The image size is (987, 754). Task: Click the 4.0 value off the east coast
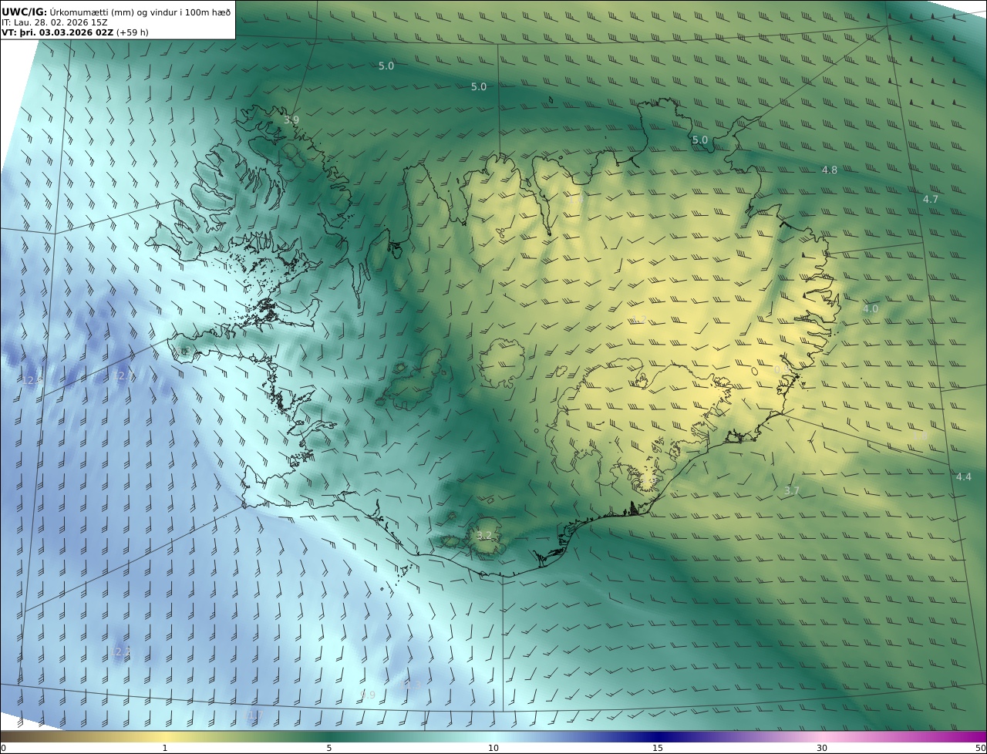pyautogui.click(x=870, y=308)
